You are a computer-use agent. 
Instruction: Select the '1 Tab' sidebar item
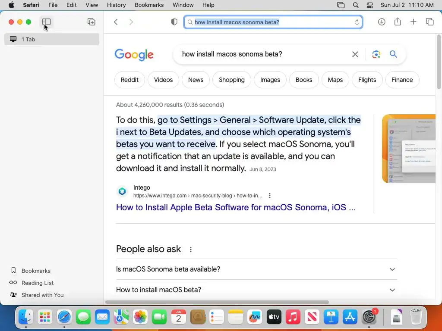[x=52, y=39]
